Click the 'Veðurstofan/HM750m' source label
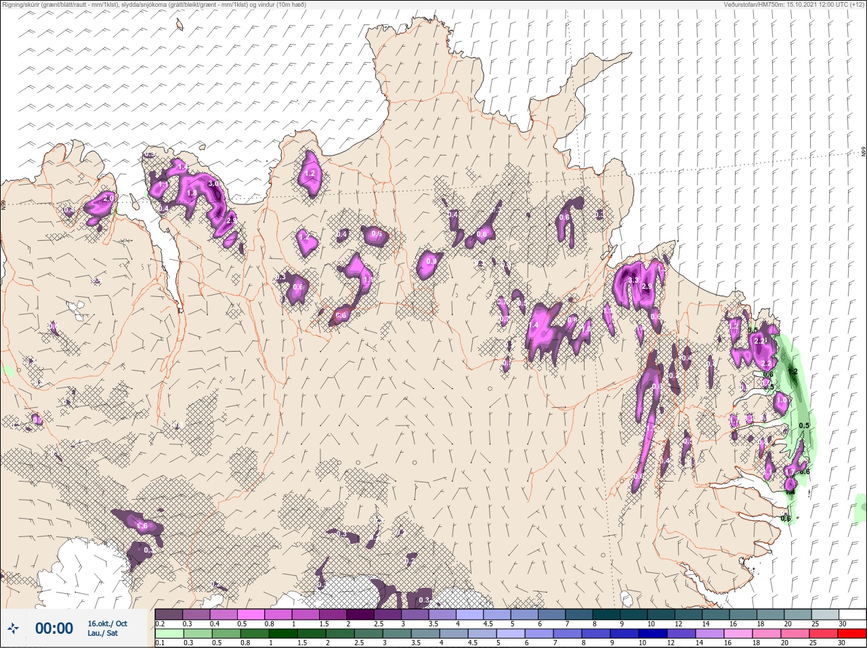 [x=795, y=5]
